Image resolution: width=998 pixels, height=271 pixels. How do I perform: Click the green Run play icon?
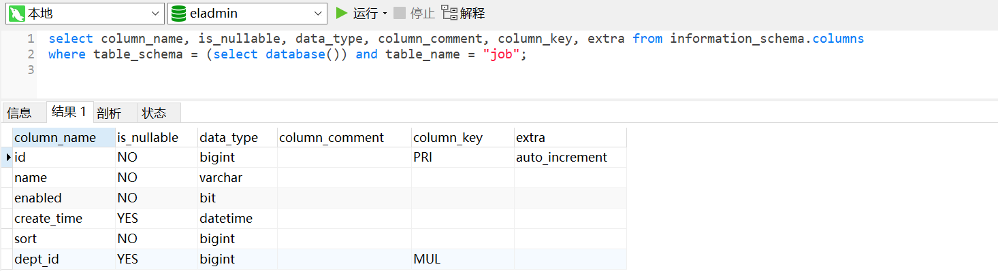[342, 13]
